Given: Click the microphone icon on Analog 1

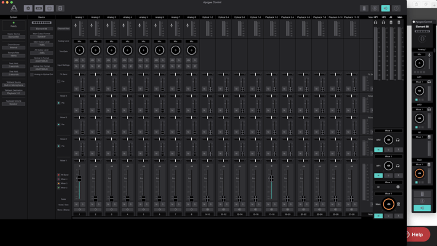Looking at the screenshot, I should click(x=76, y=25).
